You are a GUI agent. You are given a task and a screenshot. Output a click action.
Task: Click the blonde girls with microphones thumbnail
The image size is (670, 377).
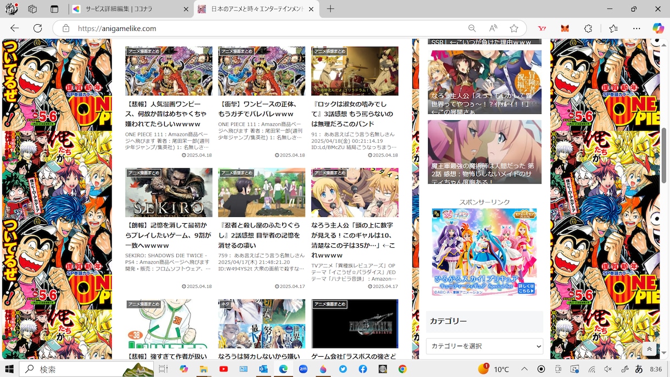(355, 192)
